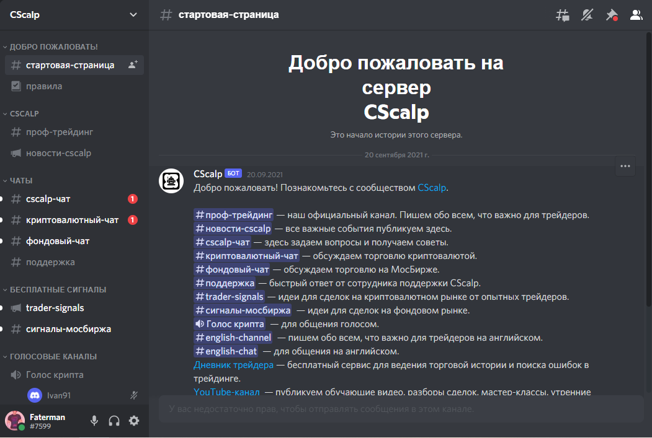
Task: Open криптовалютный-чат channel in sidebar
Action: (74, 220)
